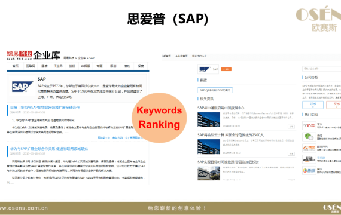The width and height of the screenshot is (341, 215).
Task: Open the Huawei SAP IoT cooperation headline link
Action: (45, 107)
